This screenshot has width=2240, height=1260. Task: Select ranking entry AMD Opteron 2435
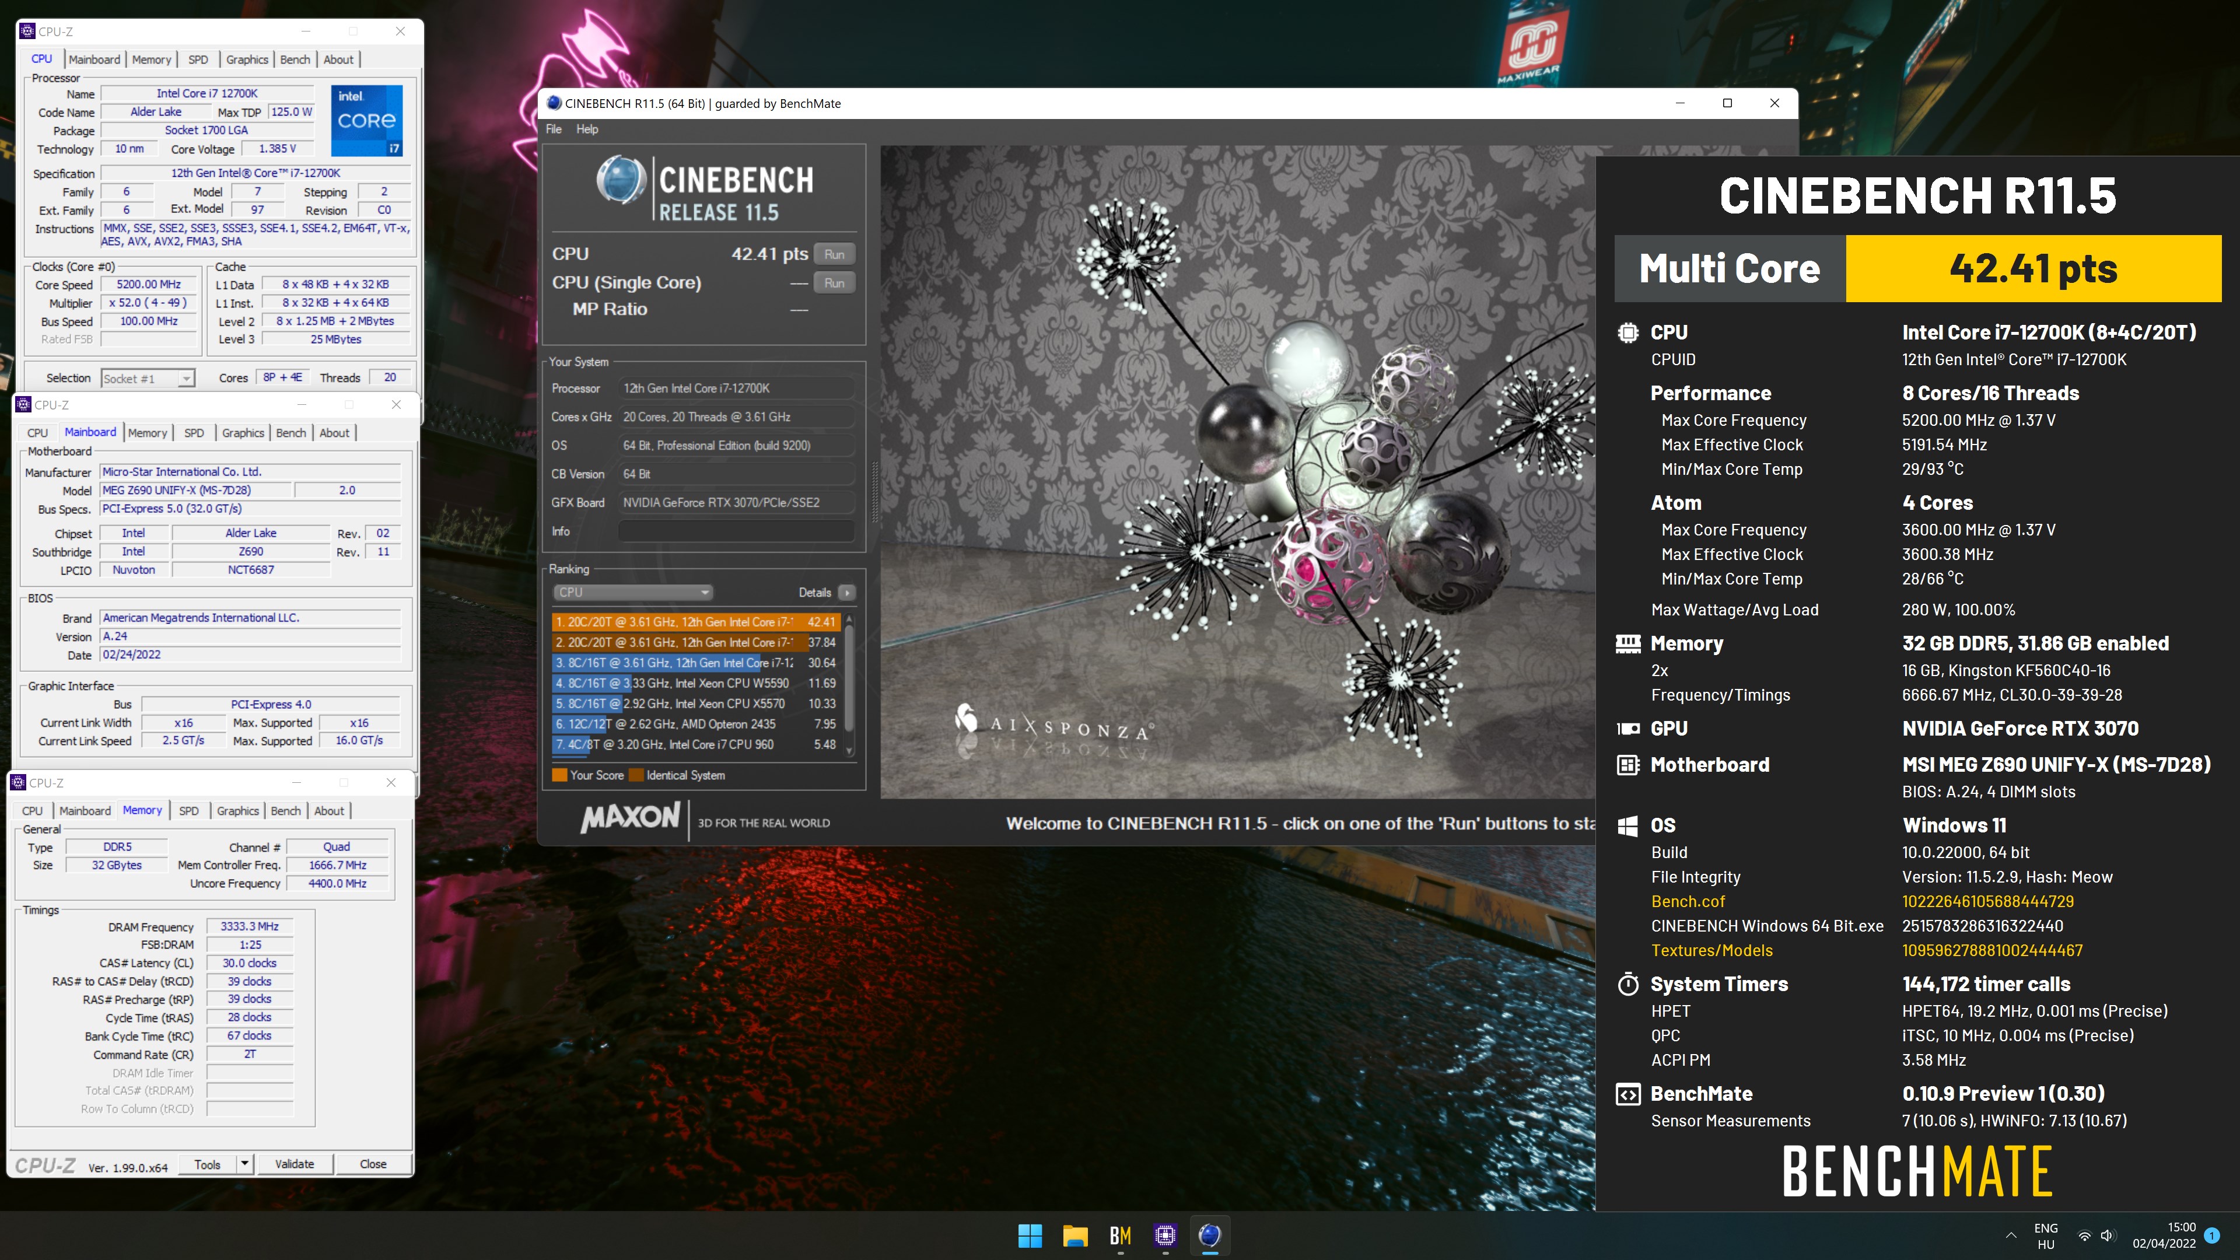click(x=695, y=723)
